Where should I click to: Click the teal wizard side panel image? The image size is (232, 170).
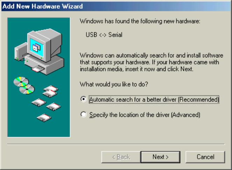(39, 77)
